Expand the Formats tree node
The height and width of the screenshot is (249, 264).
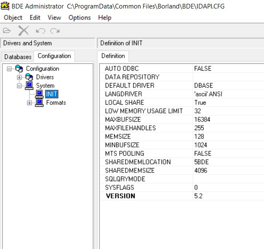tap(29, 103)
